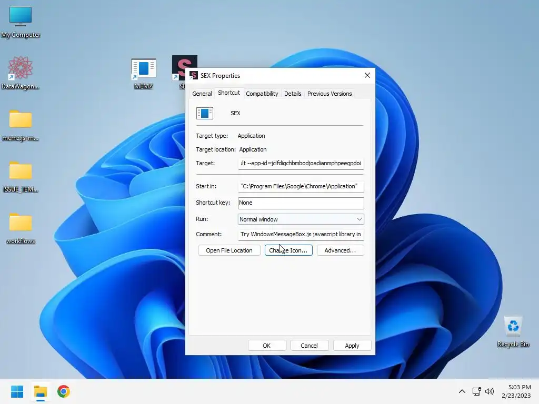Open Advanced... shortcut options
The width and height of the screenshot is (539, 404).
(341, 250)
